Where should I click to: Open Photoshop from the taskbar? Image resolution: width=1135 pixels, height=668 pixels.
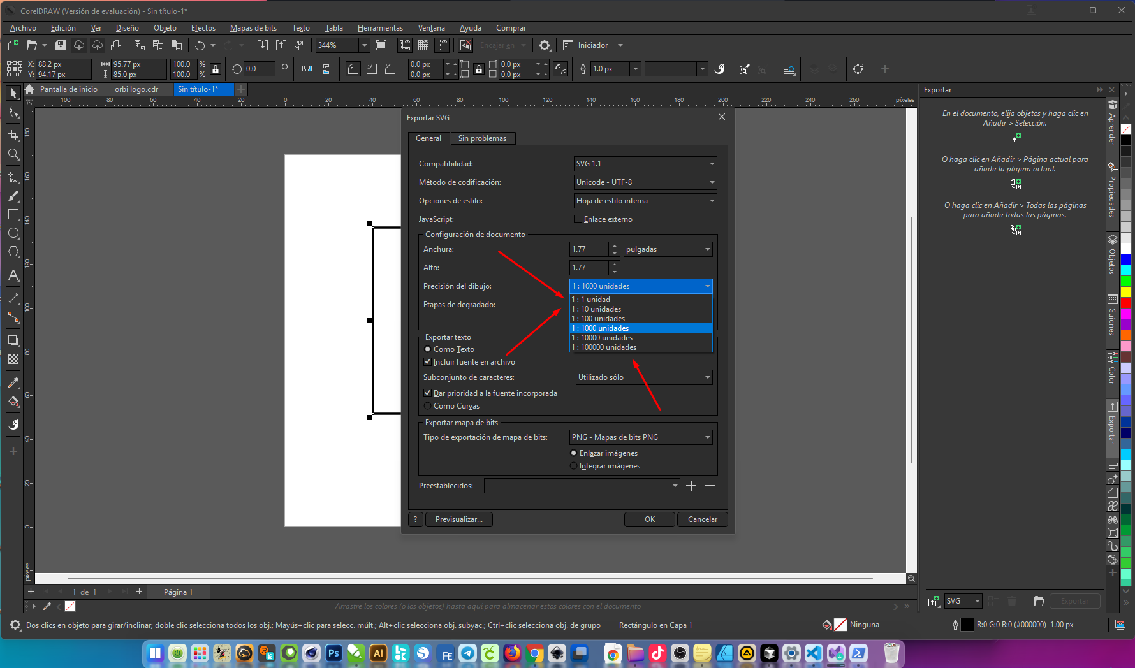[x=333, y=653]
